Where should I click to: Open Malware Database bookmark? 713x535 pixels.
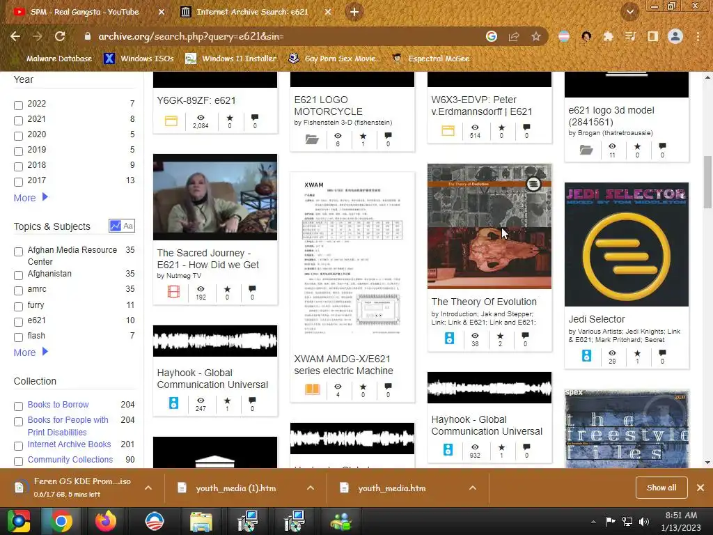tap(58, 59)
